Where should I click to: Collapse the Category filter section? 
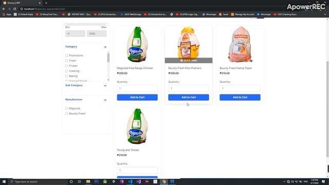105,47
